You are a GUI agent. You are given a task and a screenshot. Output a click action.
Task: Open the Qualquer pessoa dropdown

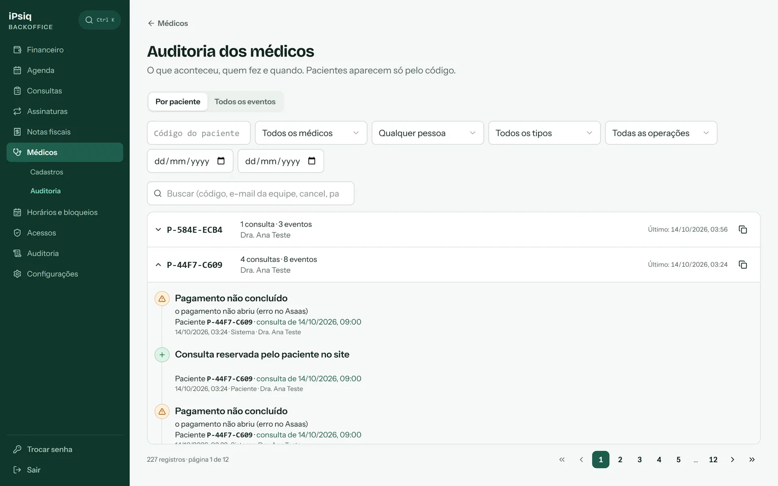pyautogui.click(x=428, y=133)
